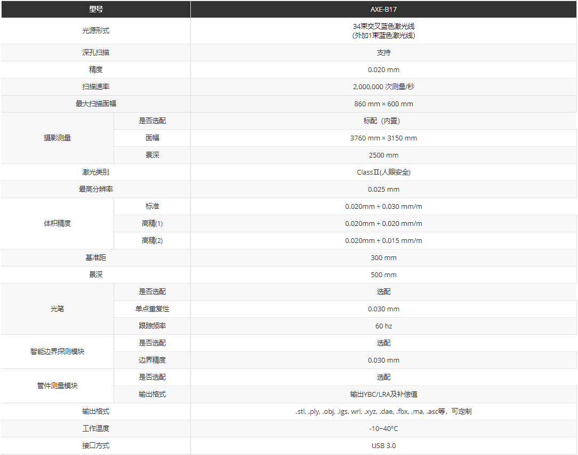Click the 摄影测量 group label

(x=57, y=138)
